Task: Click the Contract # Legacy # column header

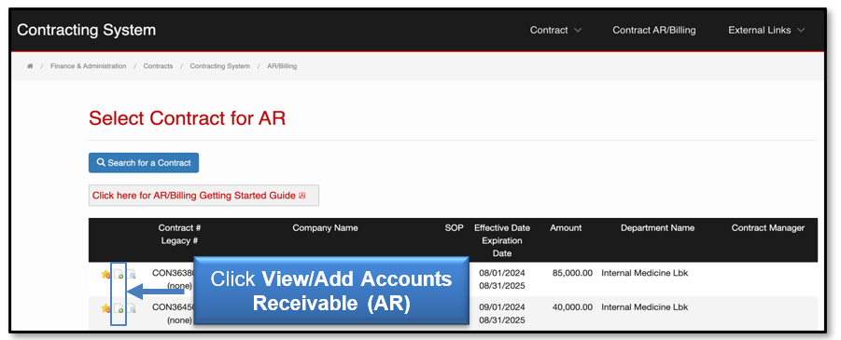Action: pos(179,234)
